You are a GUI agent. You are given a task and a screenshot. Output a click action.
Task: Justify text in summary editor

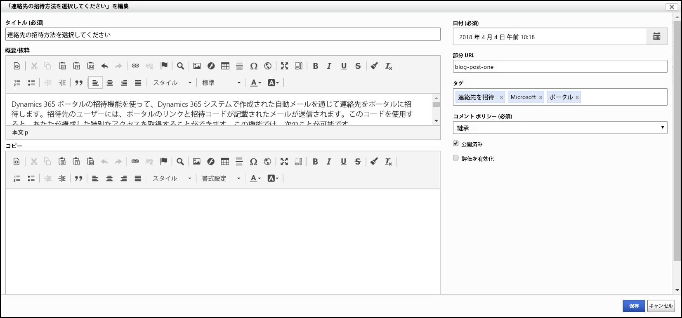click(x=138, y=83)
